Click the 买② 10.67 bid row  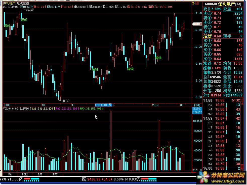pos(223,45)
